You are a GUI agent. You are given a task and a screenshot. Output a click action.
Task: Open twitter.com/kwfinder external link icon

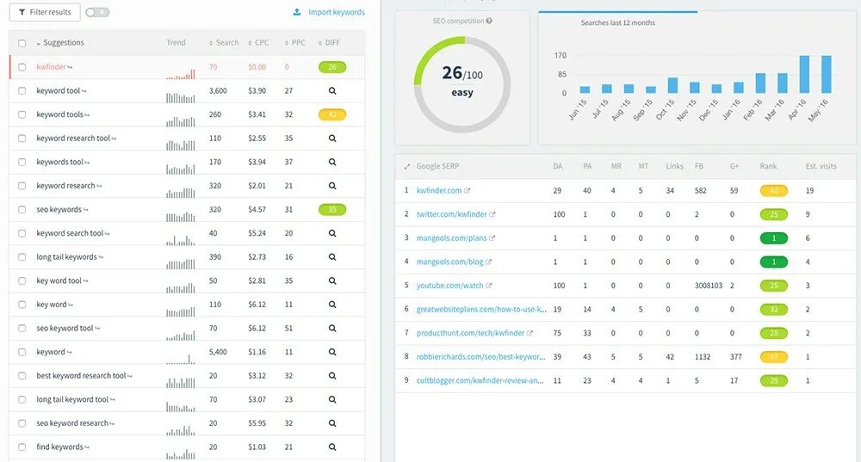click(492, 214)
